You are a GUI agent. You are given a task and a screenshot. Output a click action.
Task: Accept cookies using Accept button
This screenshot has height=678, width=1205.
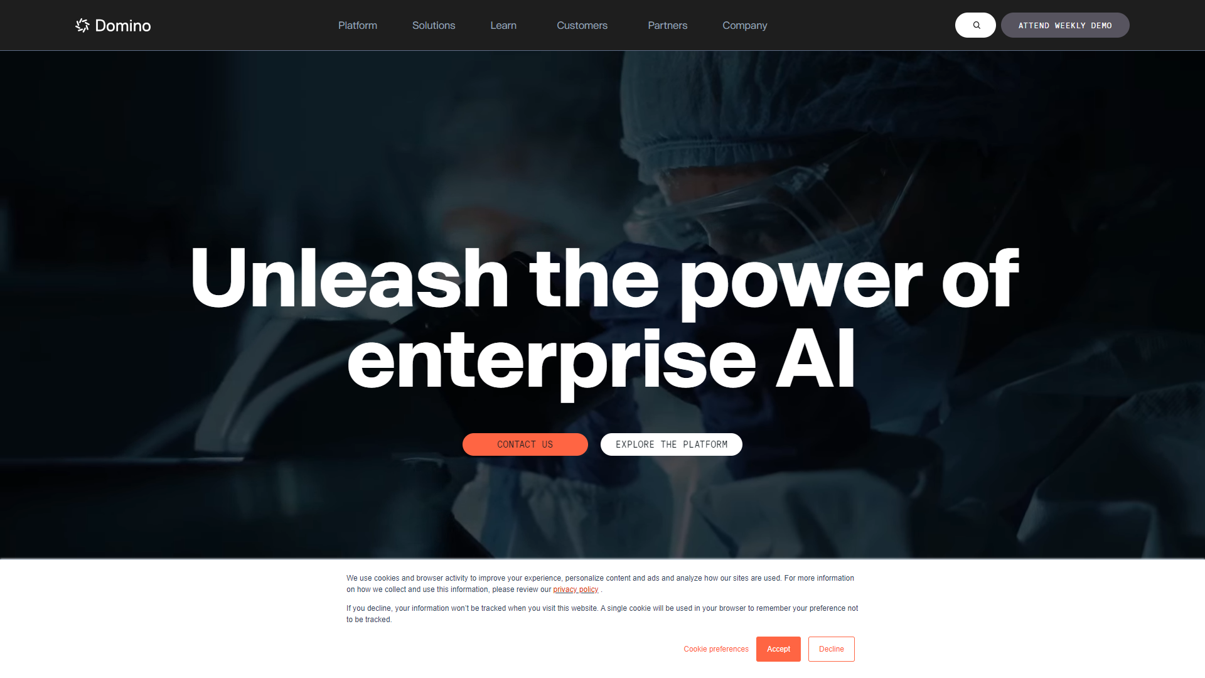(778, 649)
